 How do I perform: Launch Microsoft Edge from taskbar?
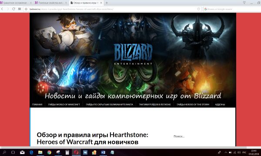coord(31,153)
